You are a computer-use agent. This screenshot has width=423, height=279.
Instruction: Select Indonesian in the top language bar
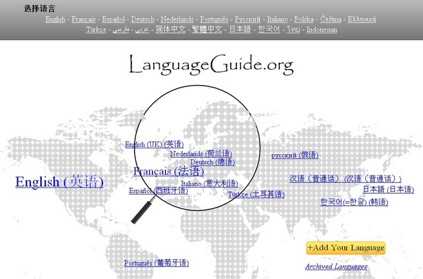click(322, 29)
